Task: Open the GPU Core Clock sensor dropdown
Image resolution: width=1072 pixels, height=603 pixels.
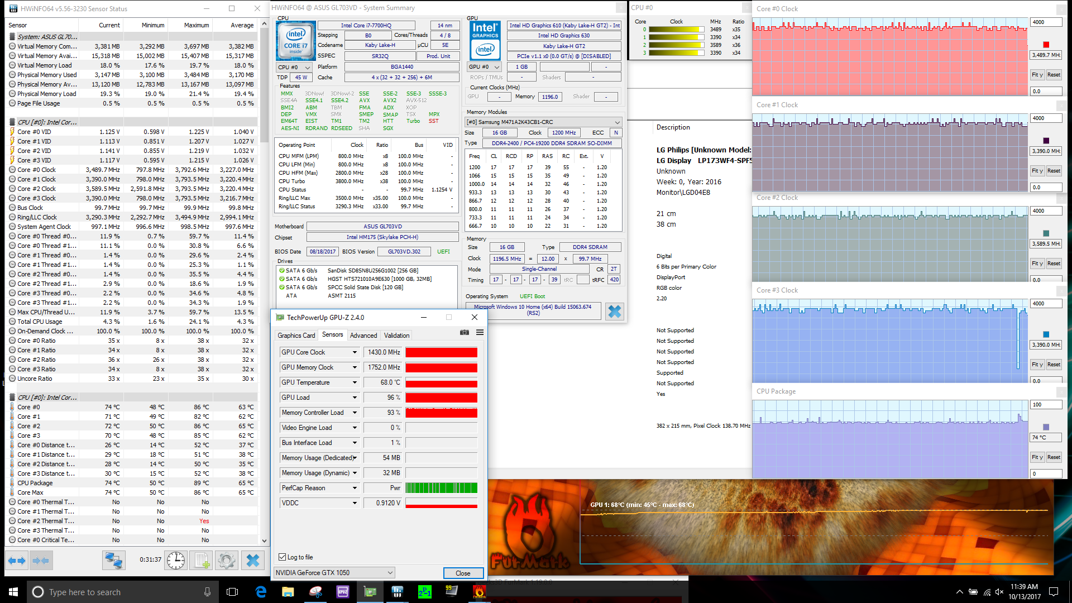Action: pos(355,352)
